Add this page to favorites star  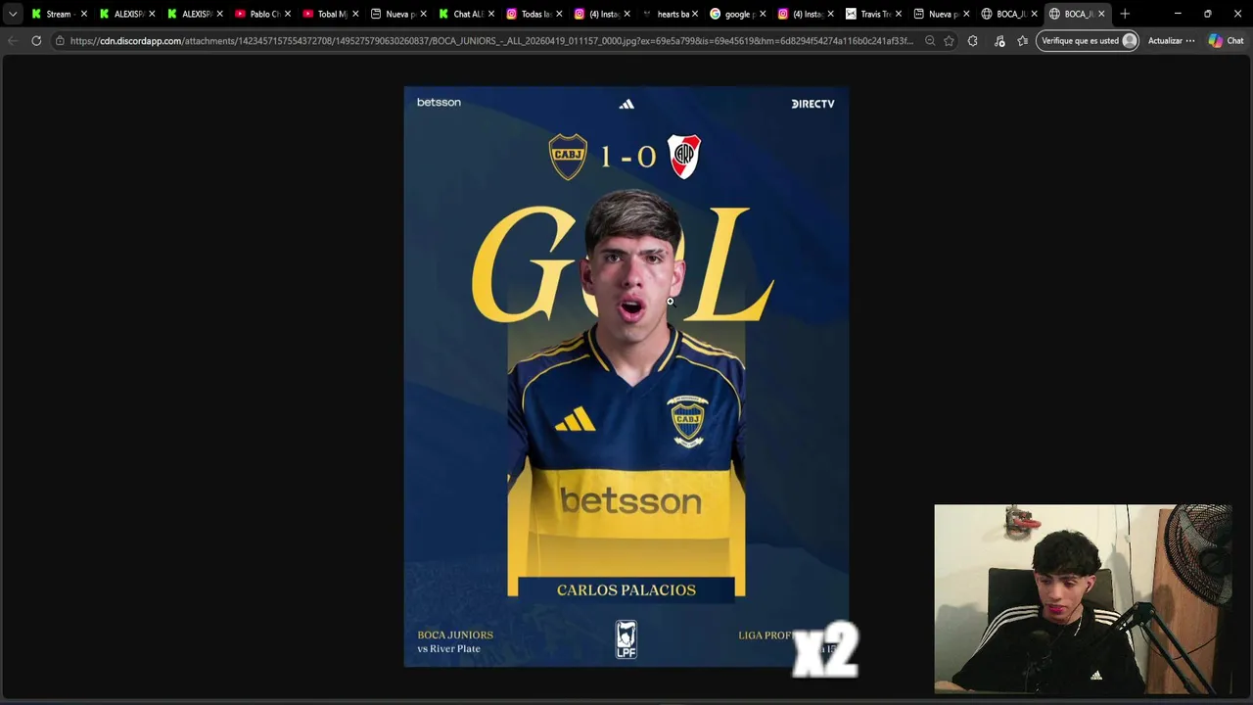(949, 40)
